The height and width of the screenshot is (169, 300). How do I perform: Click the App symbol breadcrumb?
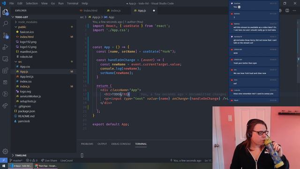[x=109, y=17]
